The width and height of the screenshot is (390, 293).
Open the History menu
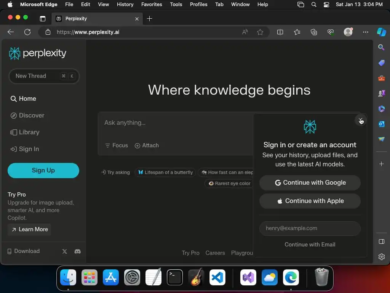tap(125, 5)
